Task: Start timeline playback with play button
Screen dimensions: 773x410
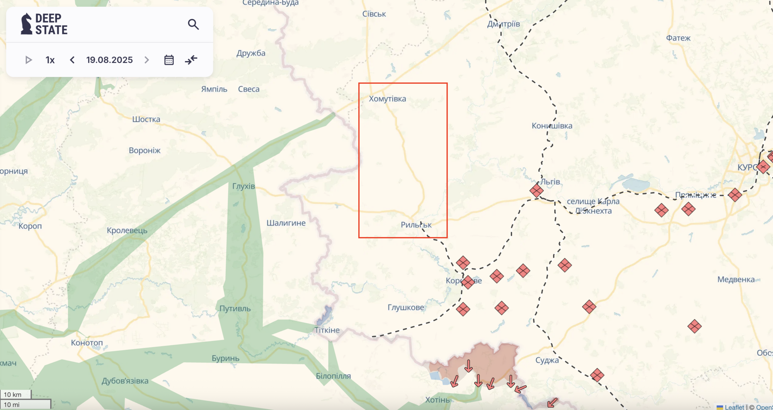Action: (28, 60)
